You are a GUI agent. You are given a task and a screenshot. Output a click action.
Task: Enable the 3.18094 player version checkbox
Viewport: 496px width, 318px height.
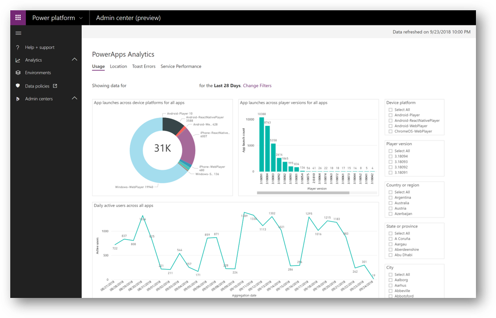click(x=390, y=157)
